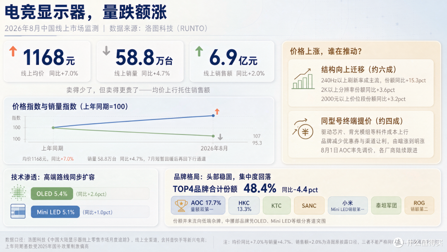Click the data source 洛图科技（RUNTO）
Image resolution: width=447 pixels, height=252 pixels.
pos(176,29)
